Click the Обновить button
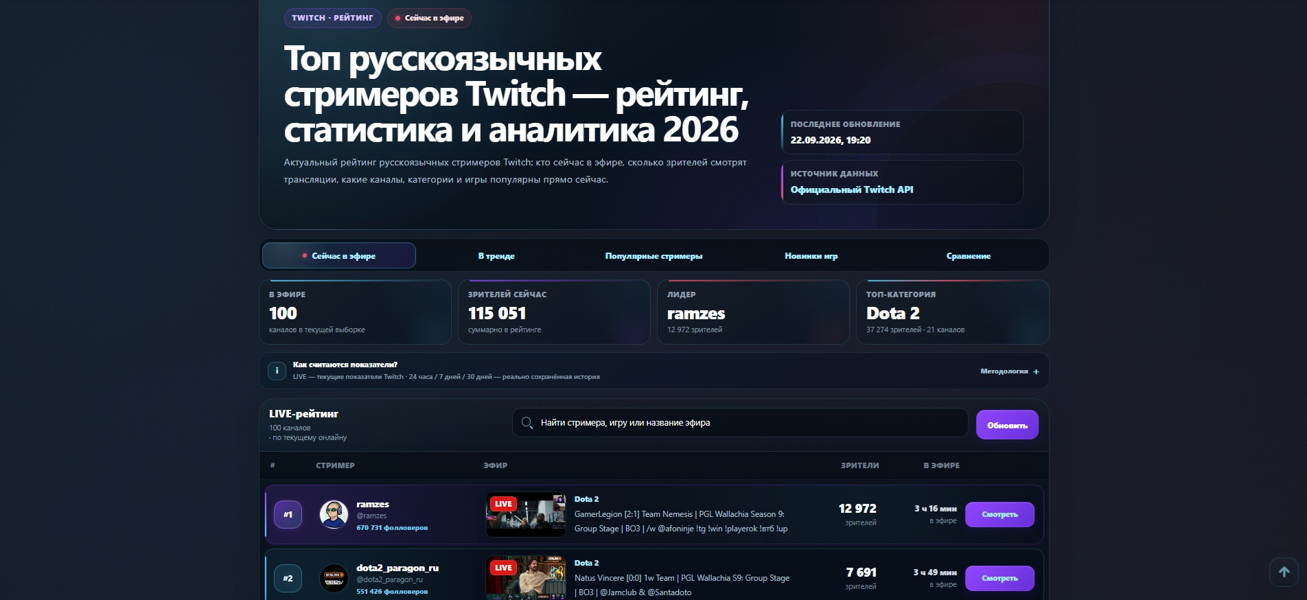 point(1007,425)
